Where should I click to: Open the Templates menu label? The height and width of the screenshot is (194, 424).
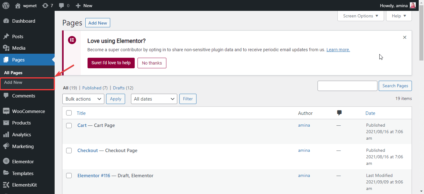(x=23, y=173)
